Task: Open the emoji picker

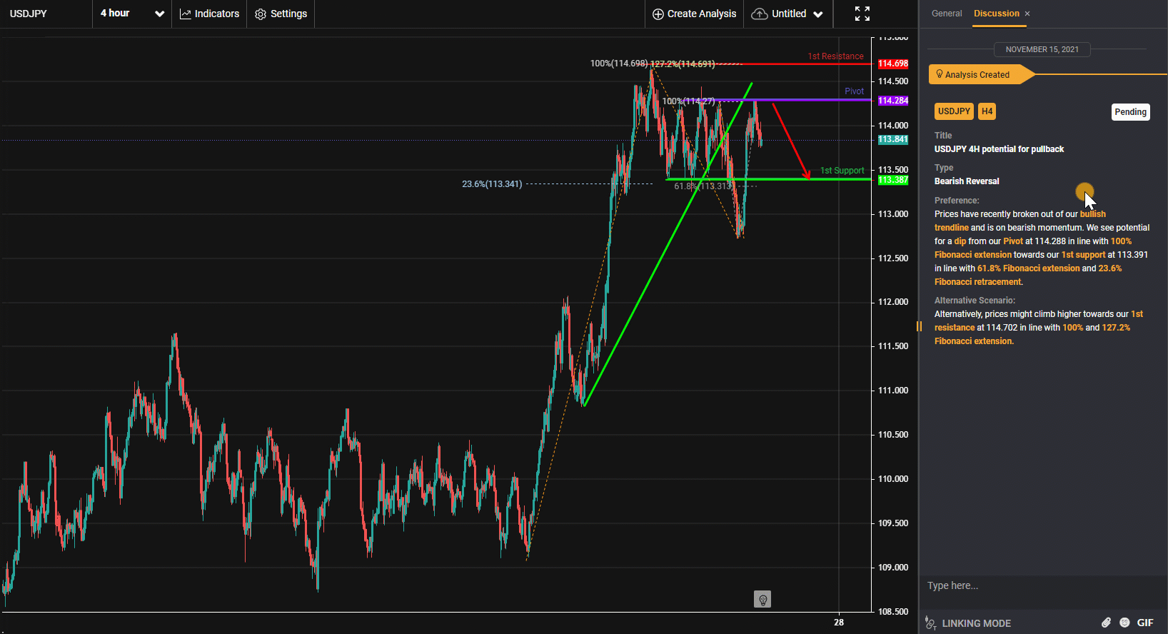Action: (1124, 623)
